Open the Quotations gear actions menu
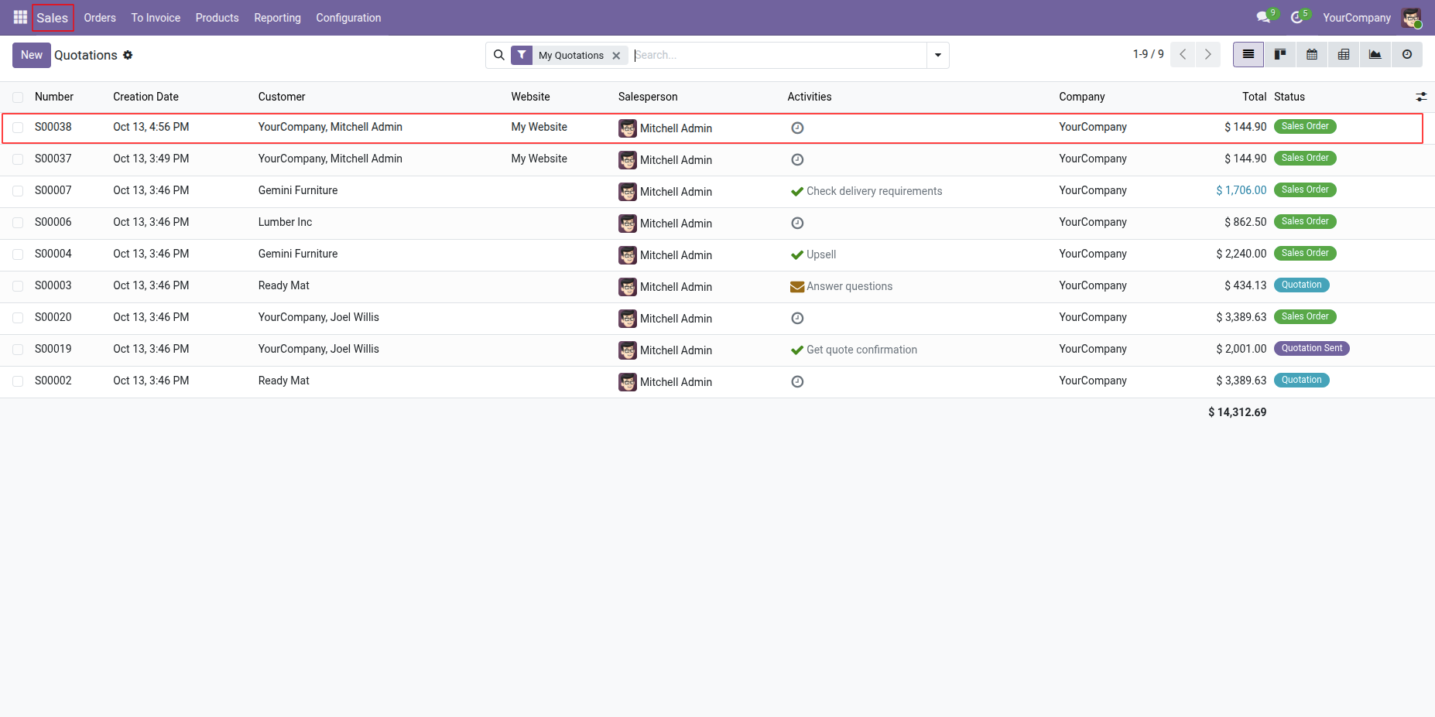Screen dimensions: 1435x717 pos(128,55)
